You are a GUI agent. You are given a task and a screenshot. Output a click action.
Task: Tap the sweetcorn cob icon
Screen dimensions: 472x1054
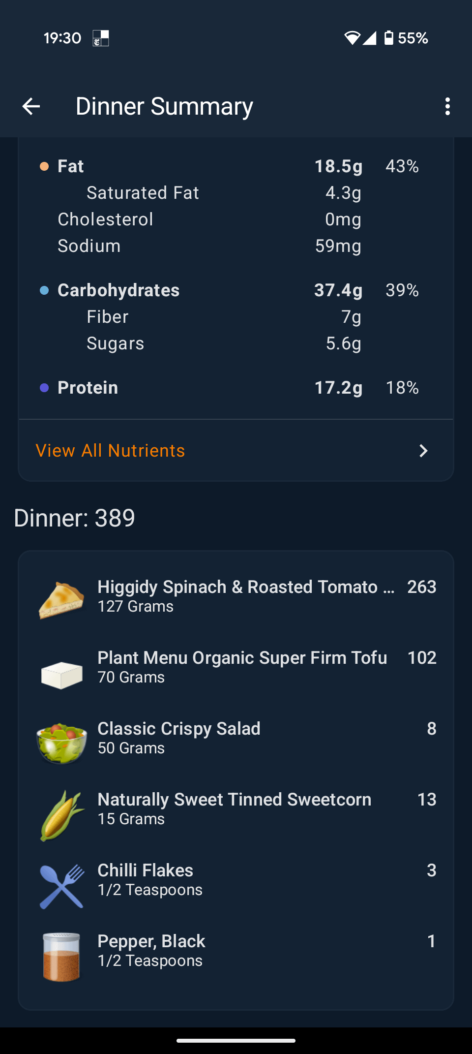61,815
